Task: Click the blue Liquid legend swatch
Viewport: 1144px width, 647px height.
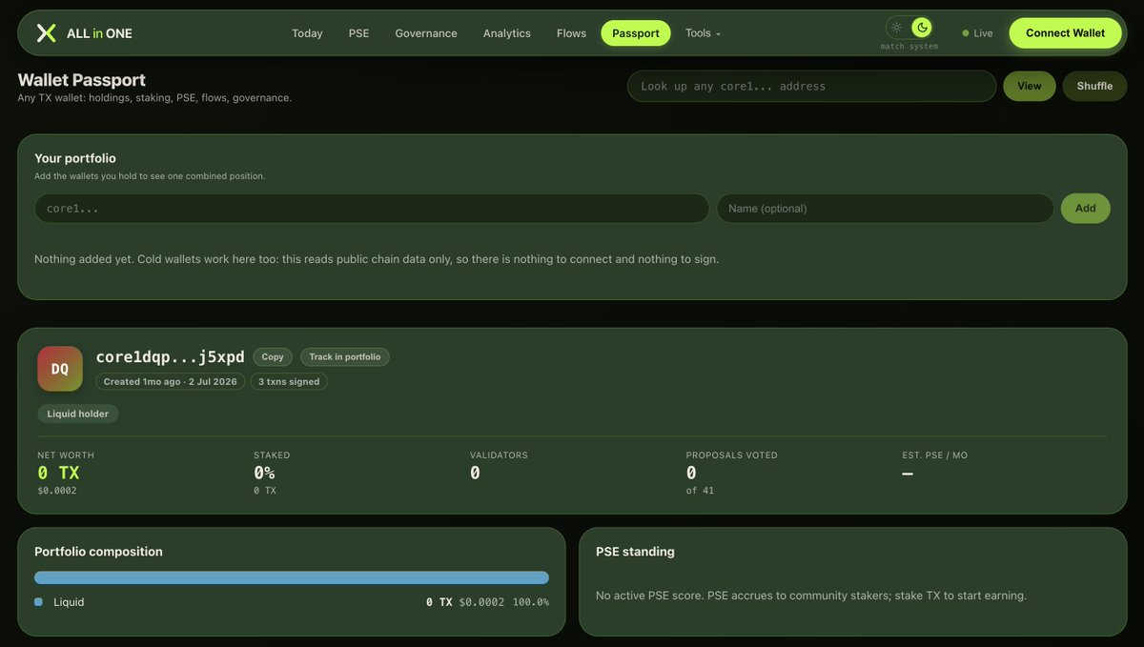Action: click(38, 602)
